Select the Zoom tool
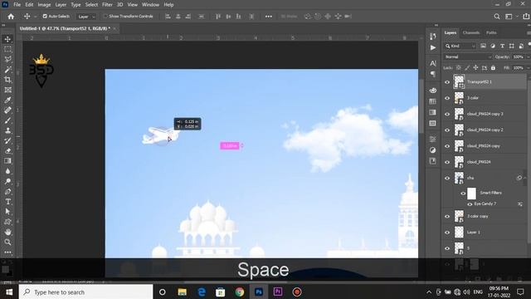The width and height of the screenshot is (531, 299). tap(7, 242)
